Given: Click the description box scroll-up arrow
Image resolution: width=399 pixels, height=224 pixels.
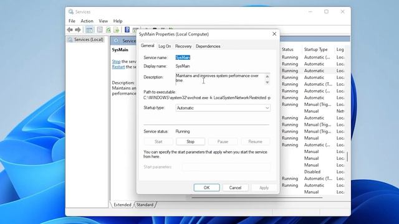Looking at the screenshot, I should pyautogui.click(x=267, y=76).
